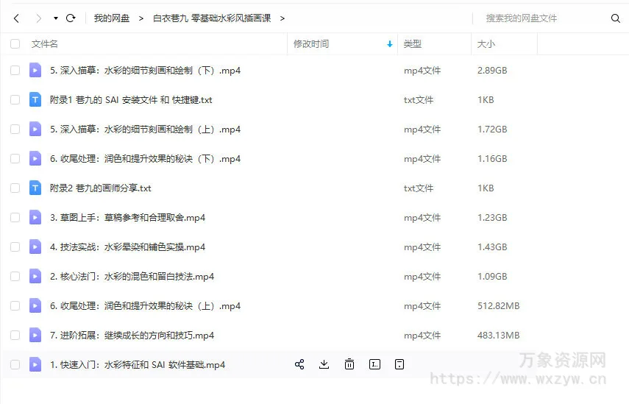
Task: Click the purple video icon of 2. 核心法门
Action: pyautogui.click(x=35, y=277)
